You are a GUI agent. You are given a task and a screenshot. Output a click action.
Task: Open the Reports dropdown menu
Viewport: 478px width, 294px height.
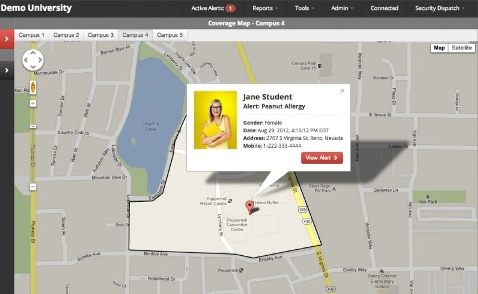pyautogui.click(x=265, y=8)
